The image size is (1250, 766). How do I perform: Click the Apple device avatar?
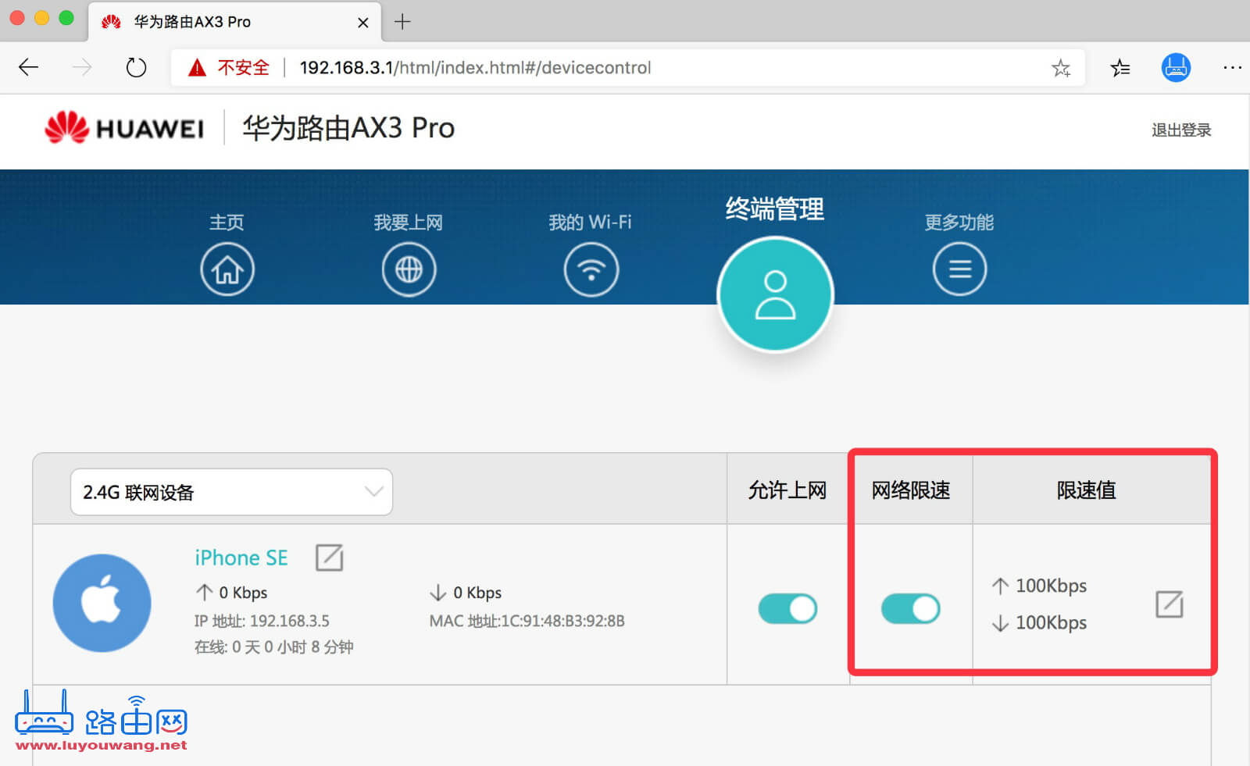[x=102, y=603]
